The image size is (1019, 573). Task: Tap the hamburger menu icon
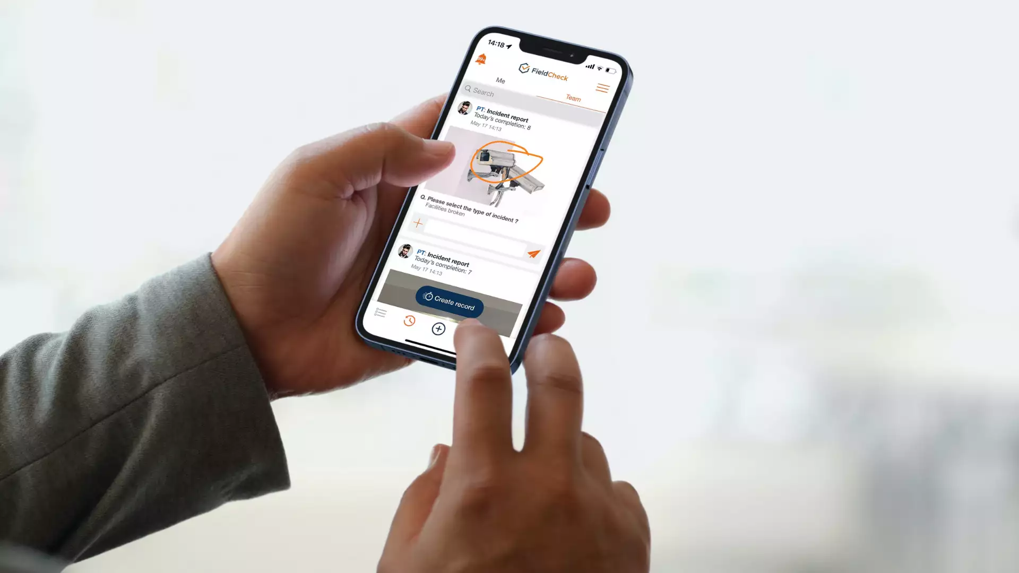click(x=602, y=88)
